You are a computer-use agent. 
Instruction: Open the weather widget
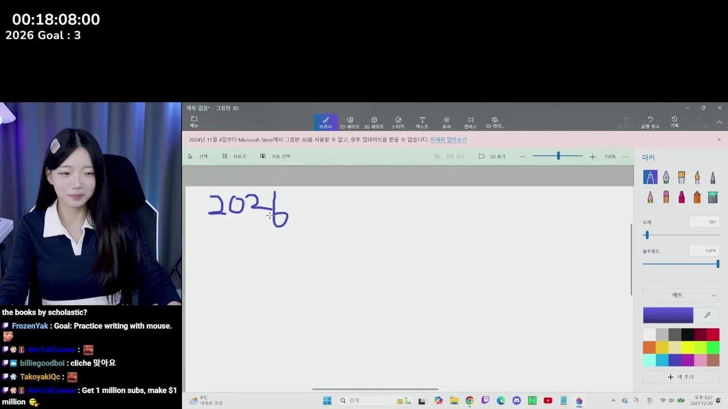(206, 400)
